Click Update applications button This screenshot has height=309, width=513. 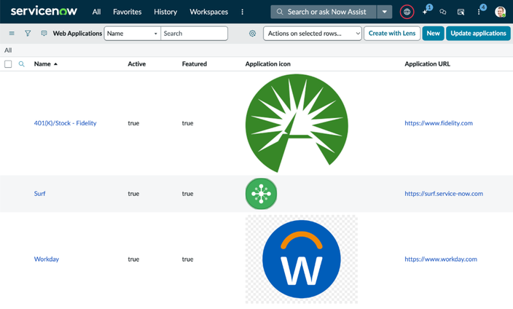point(478,34)
